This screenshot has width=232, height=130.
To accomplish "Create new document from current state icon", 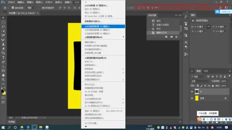I will 166,37.
